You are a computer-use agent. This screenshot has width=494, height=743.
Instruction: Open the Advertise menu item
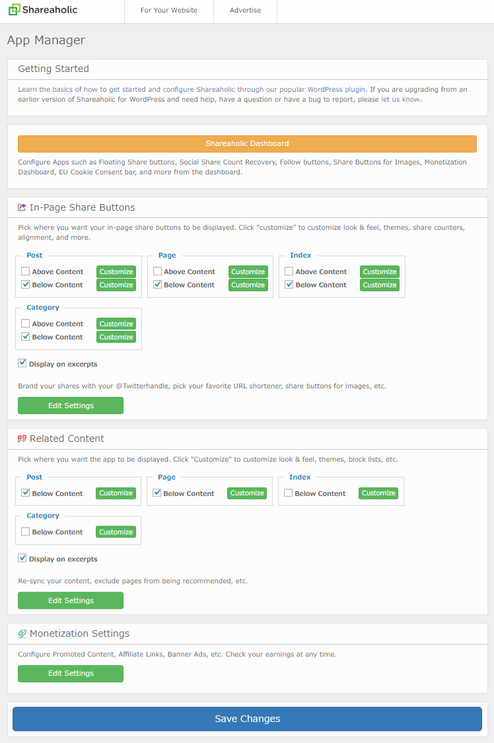[245, 10]
